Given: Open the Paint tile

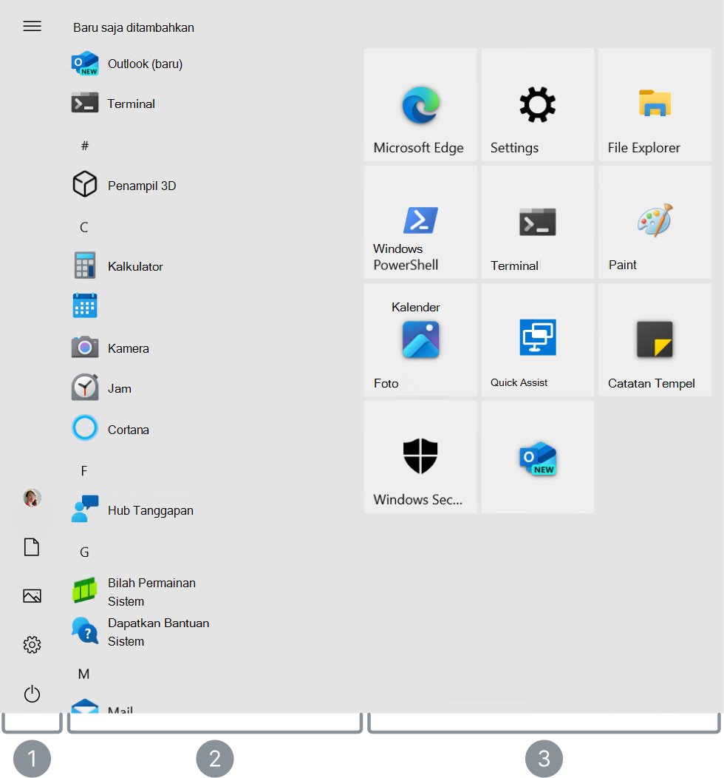Looking at the screenshot, I should coord(655,223).
